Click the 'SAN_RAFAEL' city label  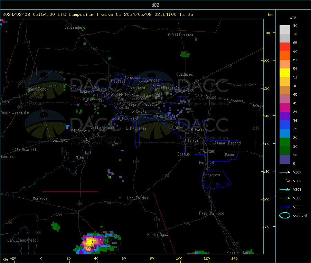127,94
